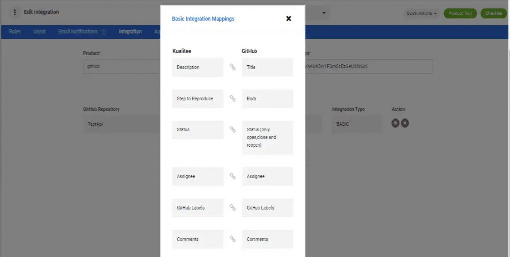Open the Roles tab
This screenshot has height=257, width=510.
click(15, 32)
